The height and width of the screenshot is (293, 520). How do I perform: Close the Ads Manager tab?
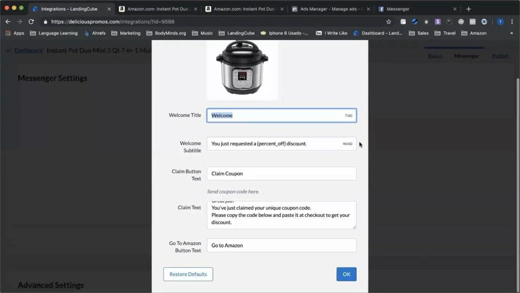(x=369, y=9)
